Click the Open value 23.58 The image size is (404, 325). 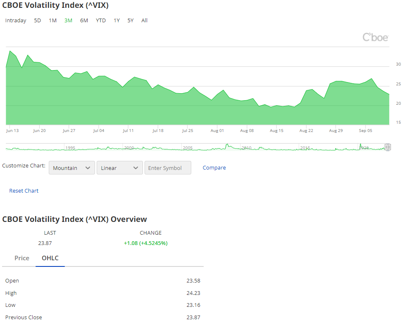click(193, 281)
